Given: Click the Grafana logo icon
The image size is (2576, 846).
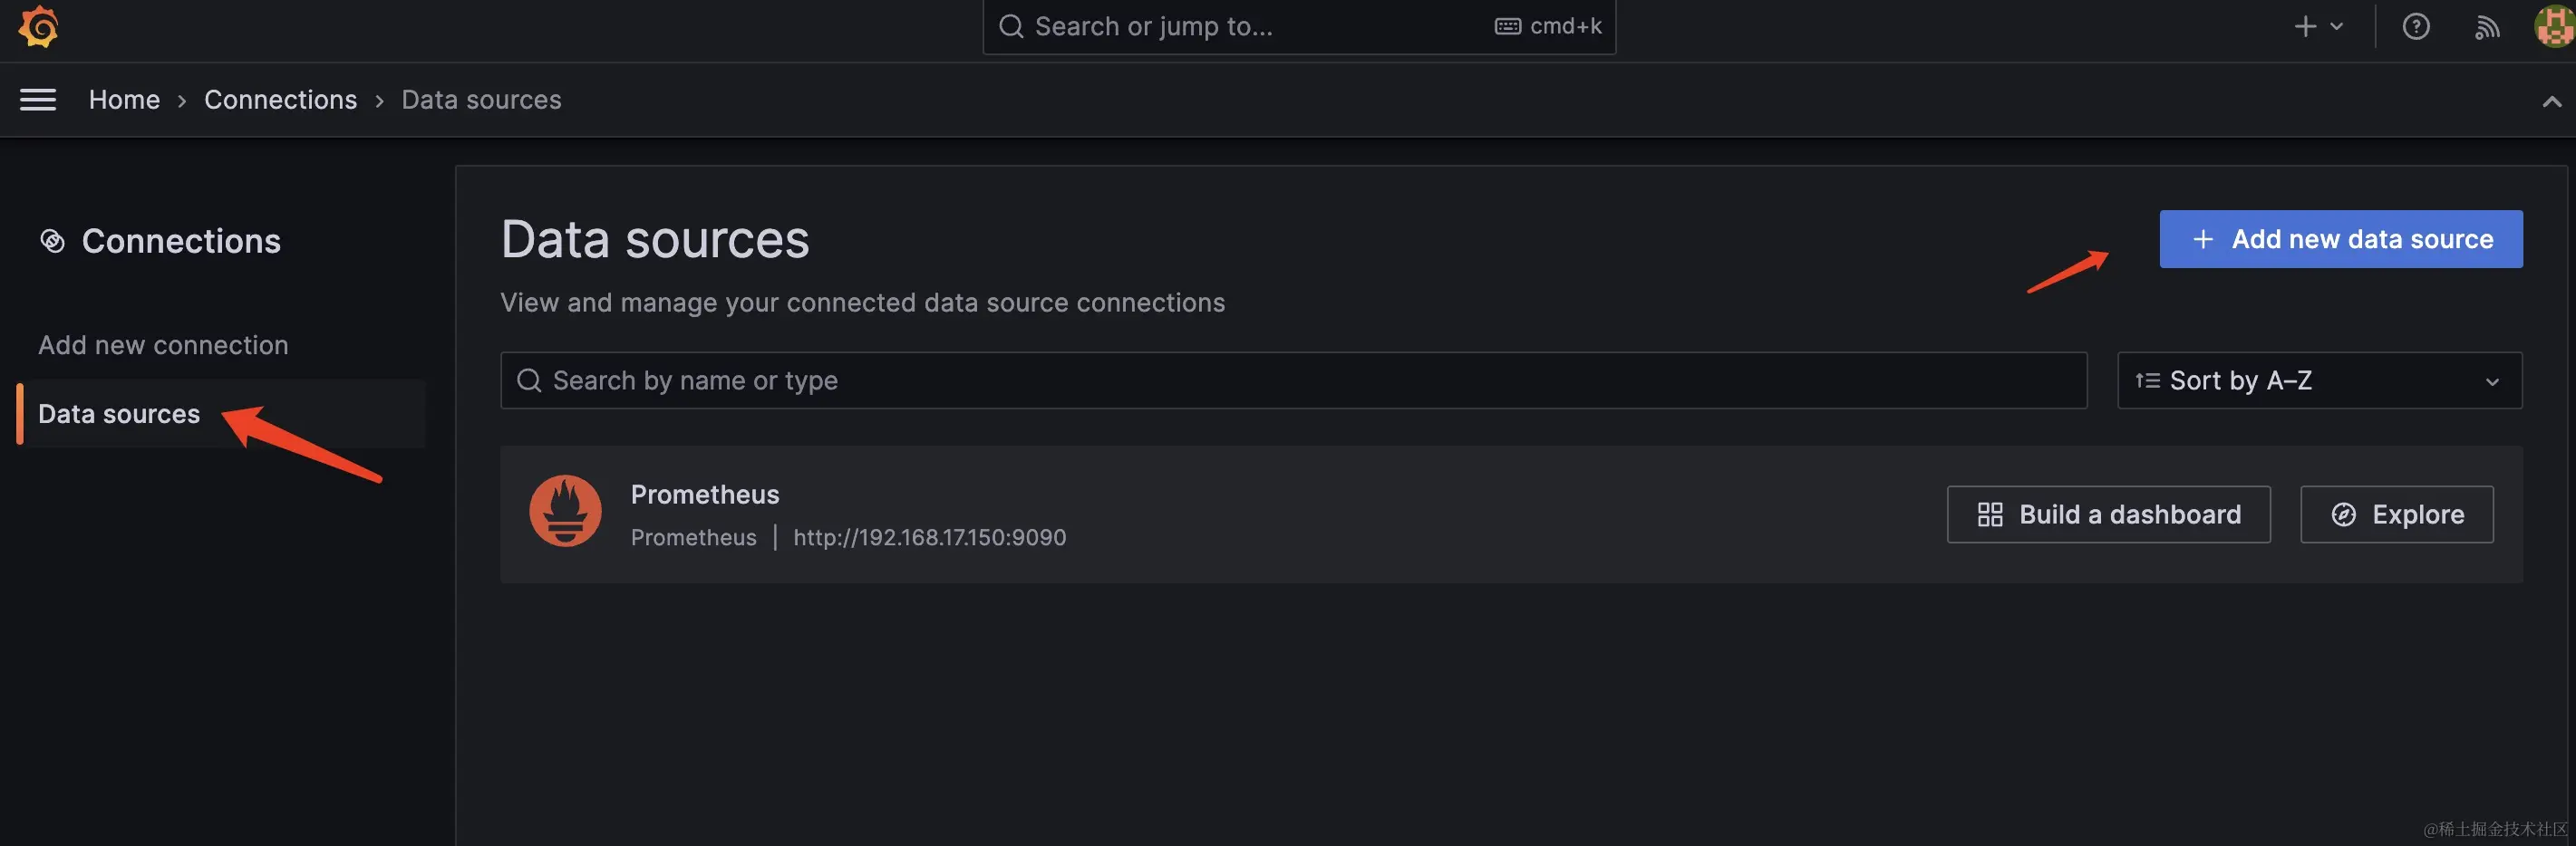Looking at the screenshot, I should [x=38, y=26].
